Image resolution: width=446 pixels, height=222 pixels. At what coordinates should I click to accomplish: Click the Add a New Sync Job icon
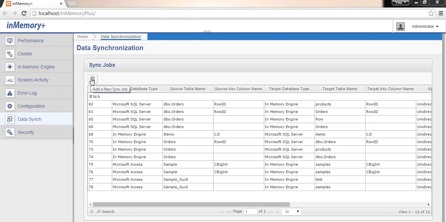click(93, 79)
